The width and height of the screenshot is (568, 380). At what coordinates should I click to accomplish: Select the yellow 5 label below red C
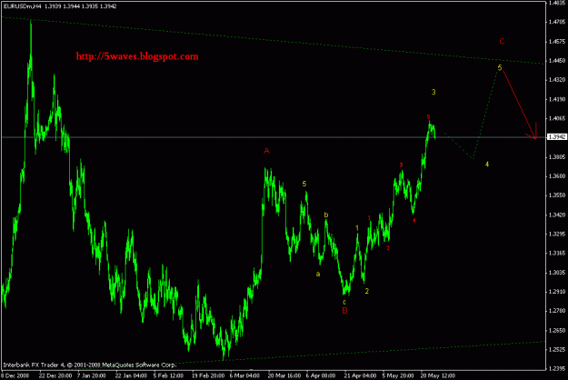(500, 68)
